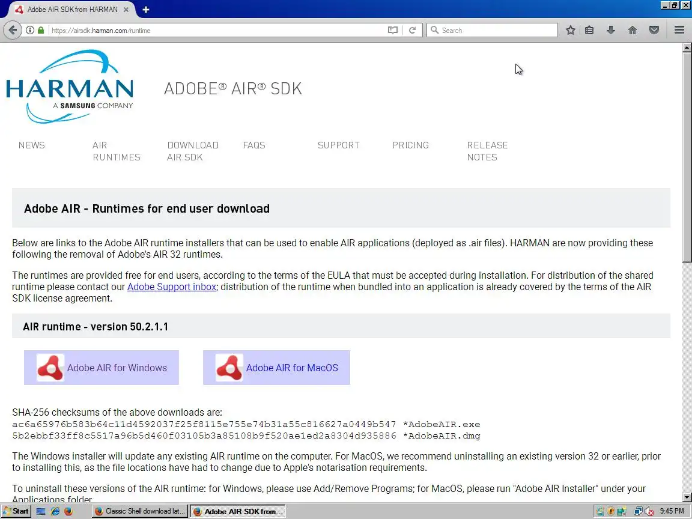Go back with the browser back arrow

point(13,30)
